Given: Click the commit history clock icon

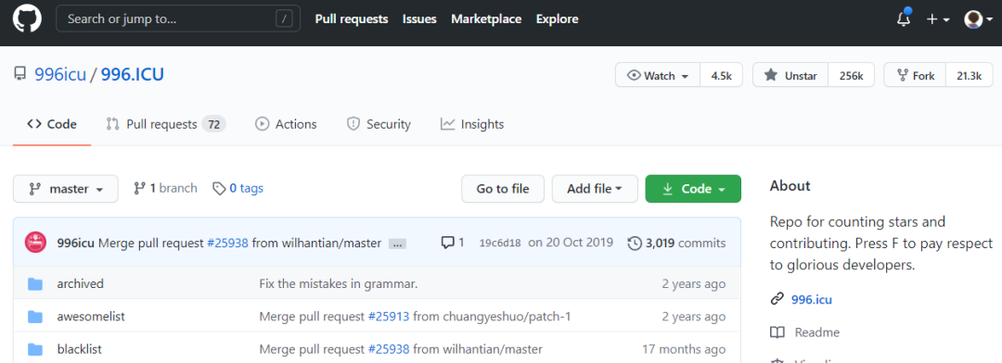Looking at the screenshot, I should click(635, 243).
